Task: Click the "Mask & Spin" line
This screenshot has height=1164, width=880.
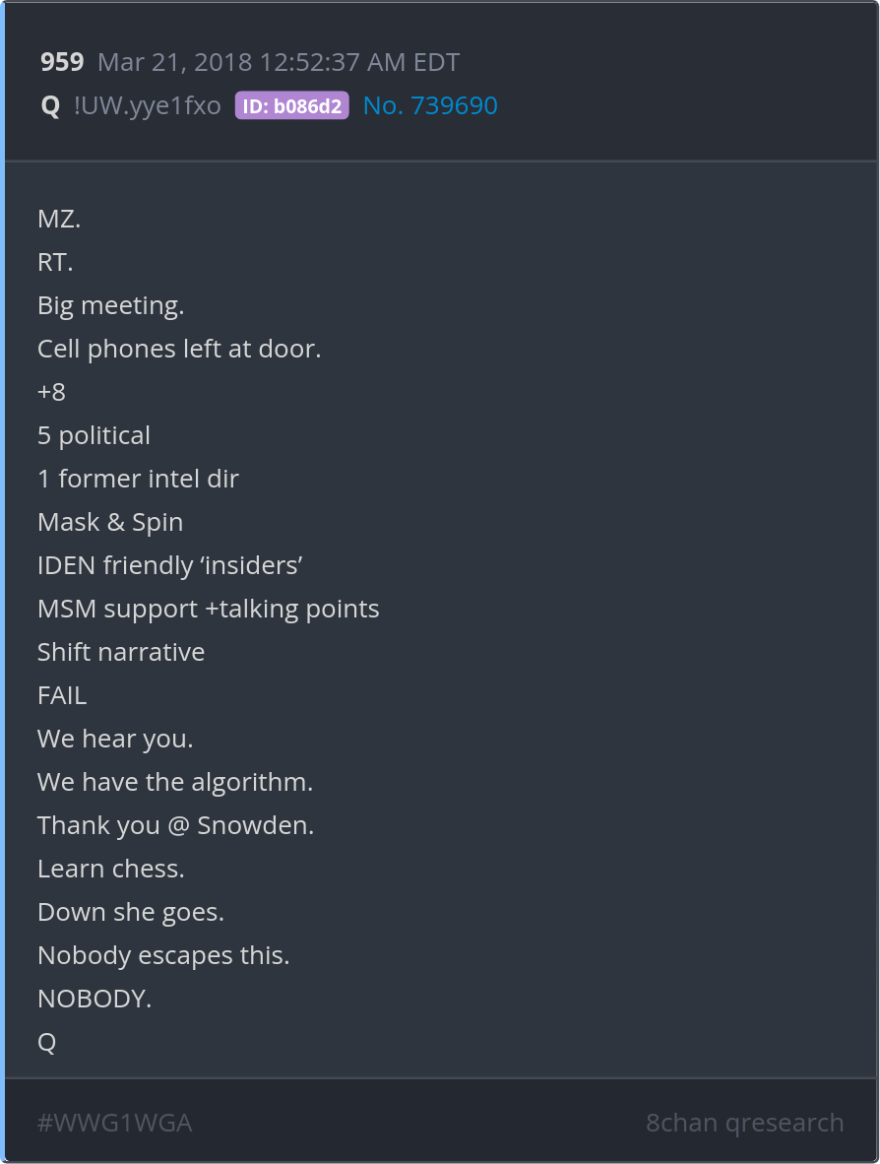Action: (110, 522)
